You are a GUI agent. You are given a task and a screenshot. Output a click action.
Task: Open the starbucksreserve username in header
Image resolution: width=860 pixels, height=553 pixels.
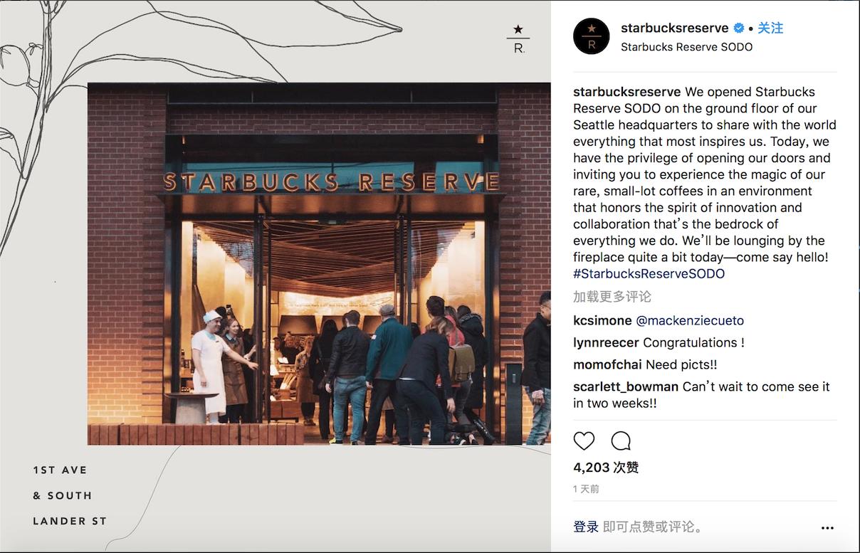click(x=675, y=28)
